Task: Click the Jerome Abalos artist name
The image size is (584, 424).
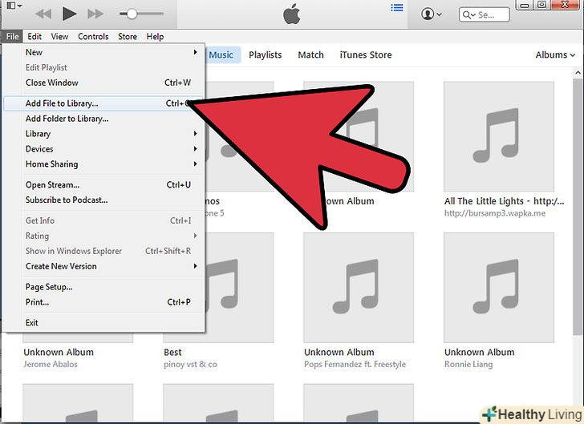Action: pyautogui.click(x=51, y=364)
